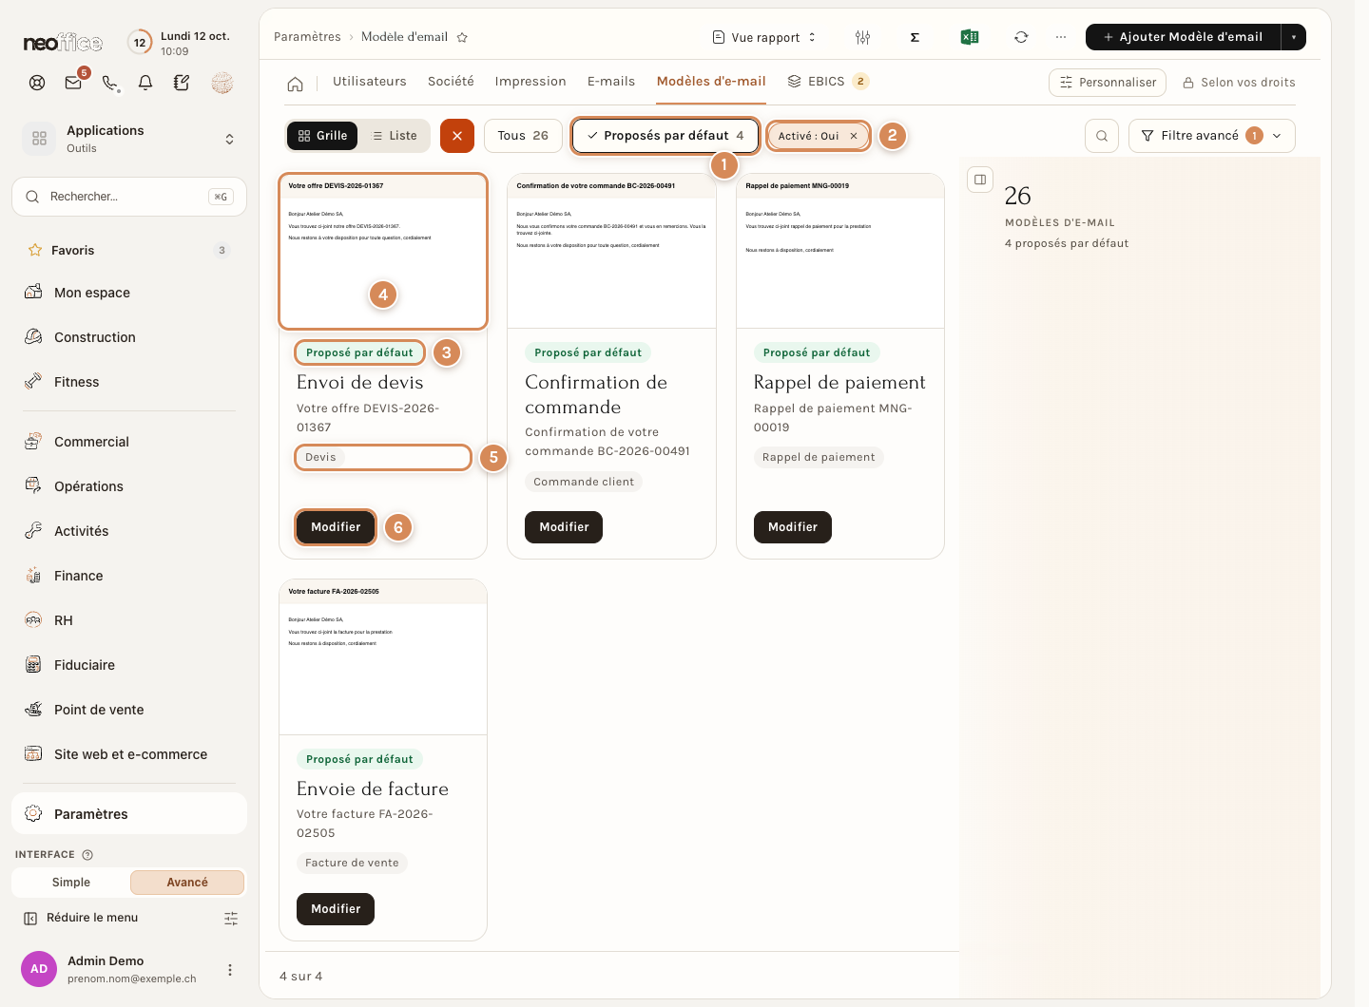Switch to the EBICS tab

click(x=827, y=82)
